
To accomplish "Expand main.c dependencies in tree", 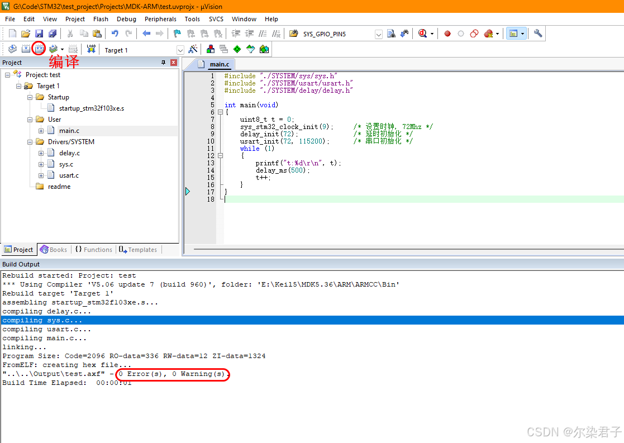I will pos(41,131).
